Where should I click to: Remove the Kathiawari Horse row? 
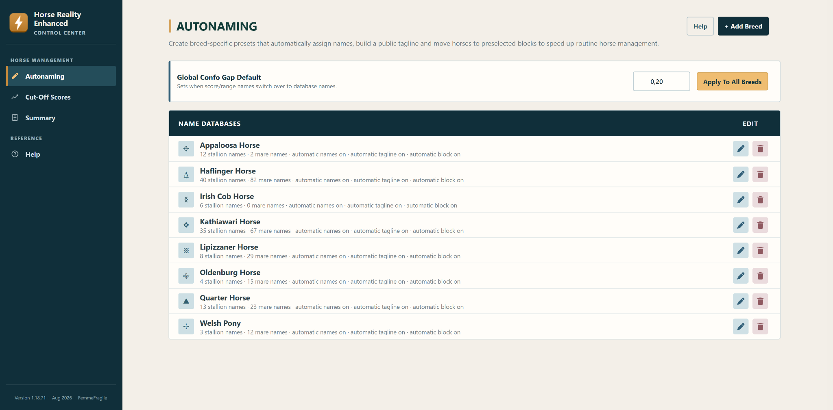(x=760, y=225)
